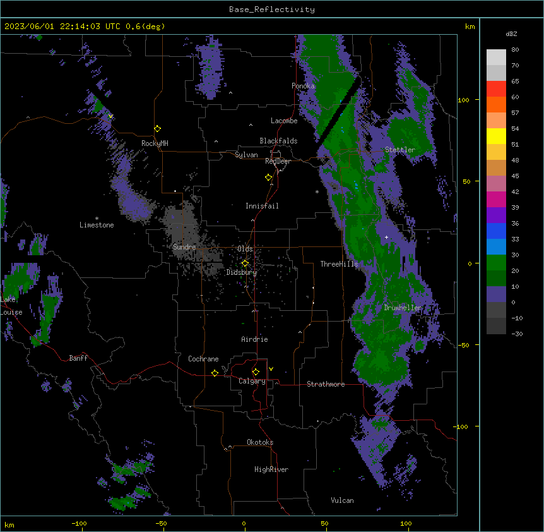Image resolution: width=544 pixels, height=532 pixels.
Task: Click the Lacombe label
Action: pyautogui.click(x=284, y=121)
